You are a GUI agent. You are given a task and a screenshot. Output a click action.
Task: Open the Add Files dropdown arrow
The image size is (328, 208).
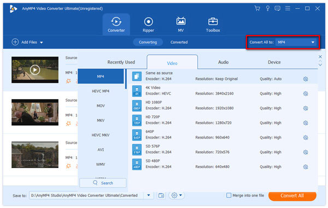tap(42, 43)
